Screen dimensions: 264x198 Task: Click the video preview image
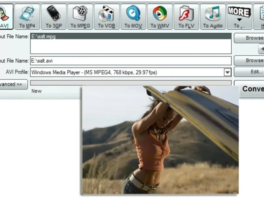point(160,140)
